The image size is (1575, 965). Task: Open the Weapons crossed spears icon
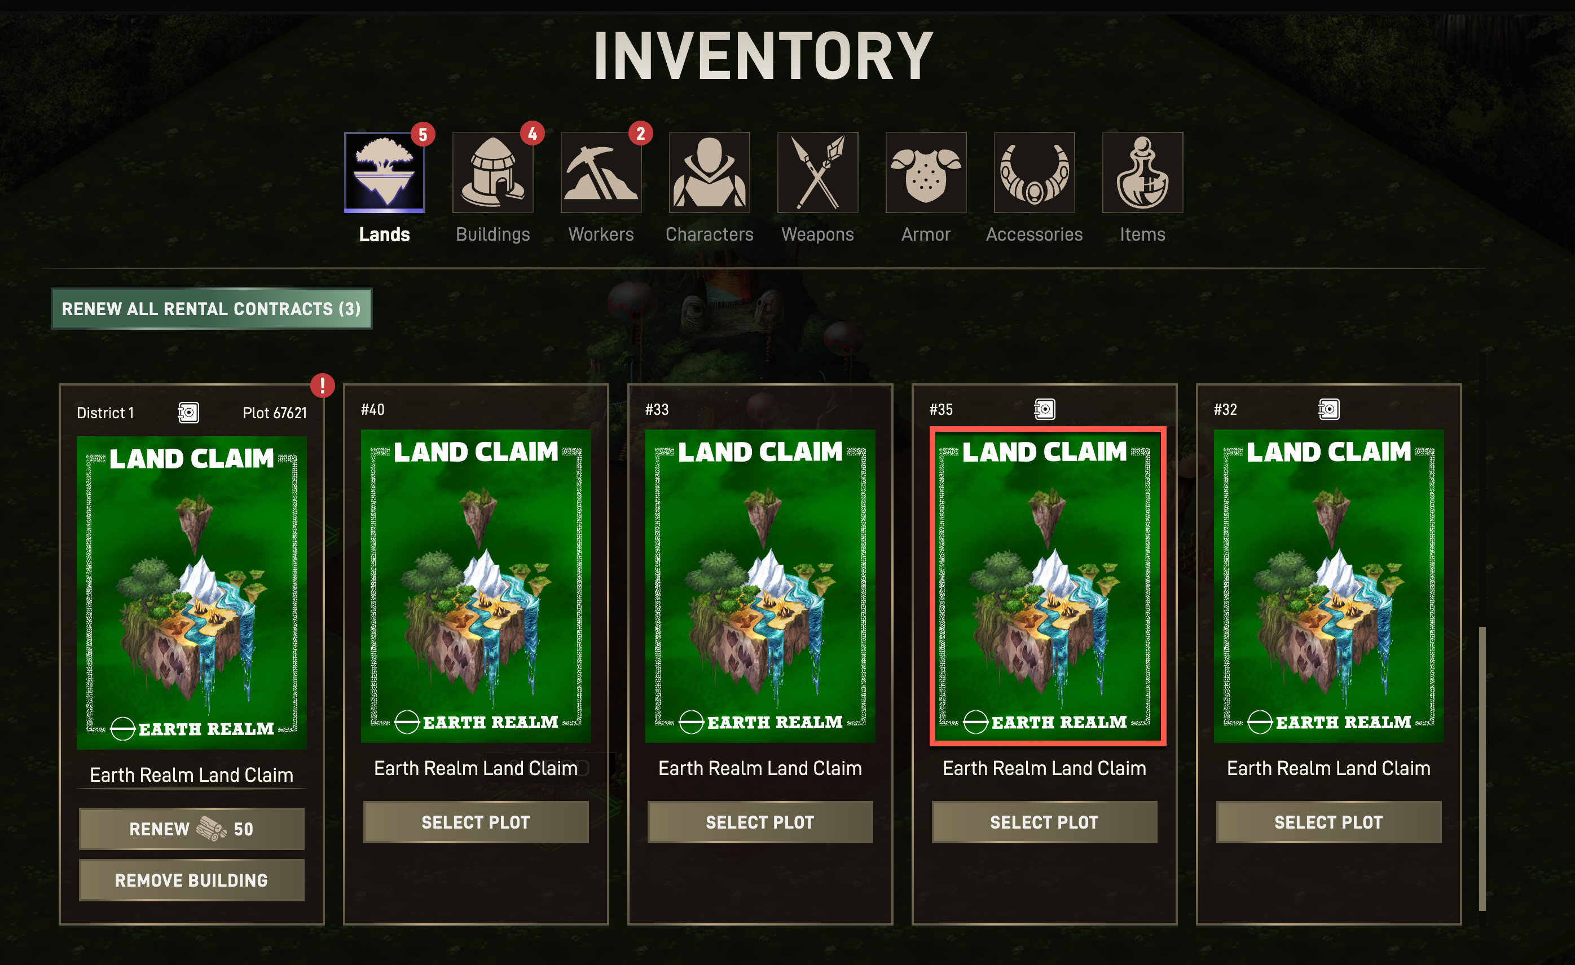tap(817, 172)
